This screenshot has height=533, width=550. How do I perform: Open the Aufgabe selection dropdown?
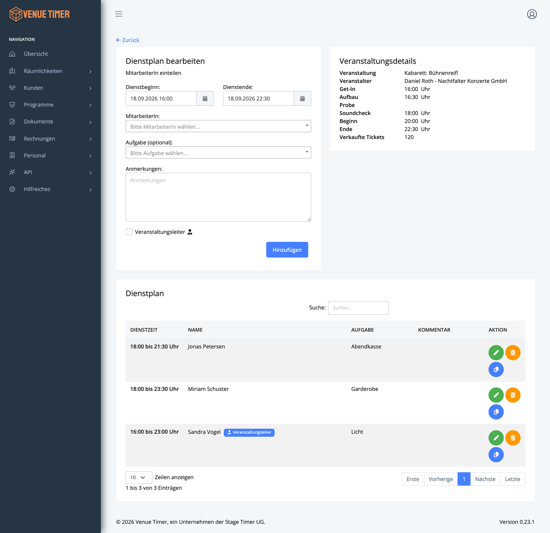218,152
